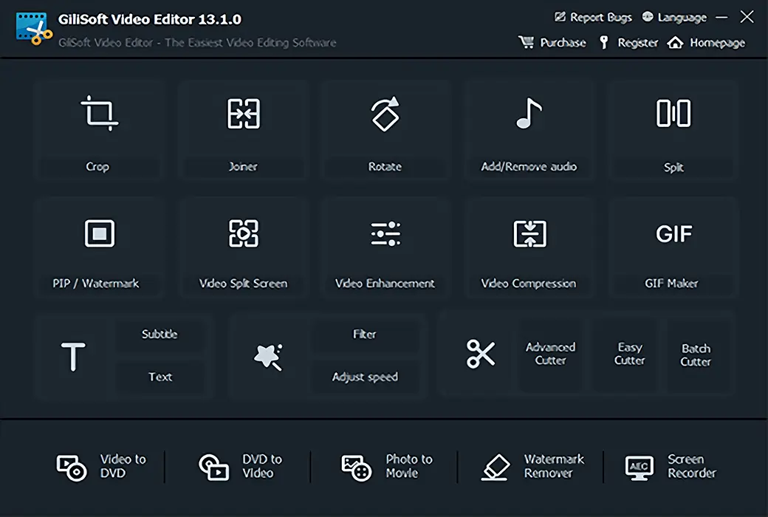Open Add/Remove audio music note icon
This screenshot has height=517, width=768.
529,113
